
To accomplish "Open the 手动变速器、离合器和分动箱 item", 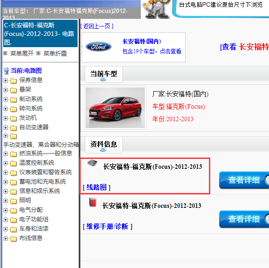I will 41,145.
